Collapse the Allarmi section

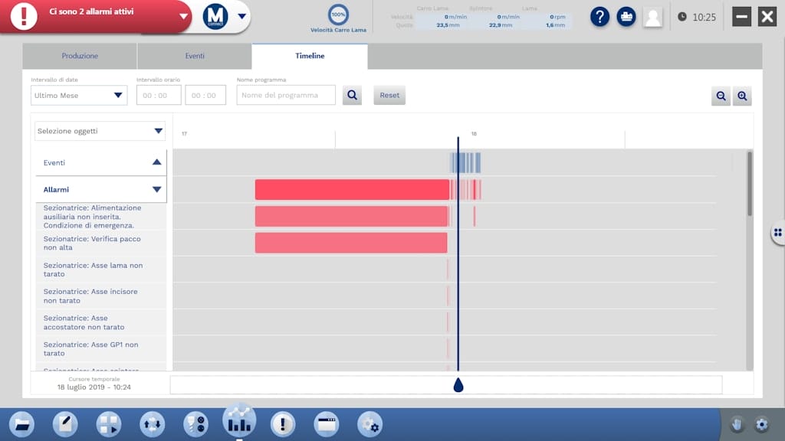click(156, 189)
